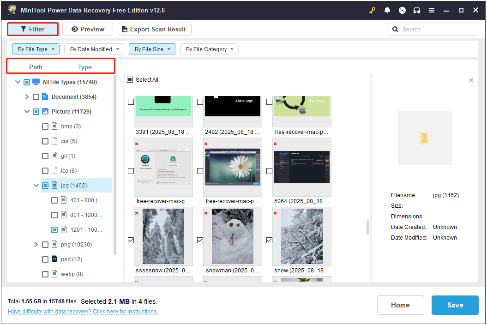The height and width of the screenshot is (325, 487).
Task: Click the Preview eye icon
Action: click(73, 29)
